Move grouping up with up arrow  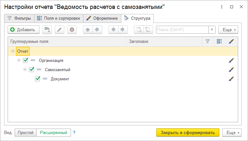88,30
